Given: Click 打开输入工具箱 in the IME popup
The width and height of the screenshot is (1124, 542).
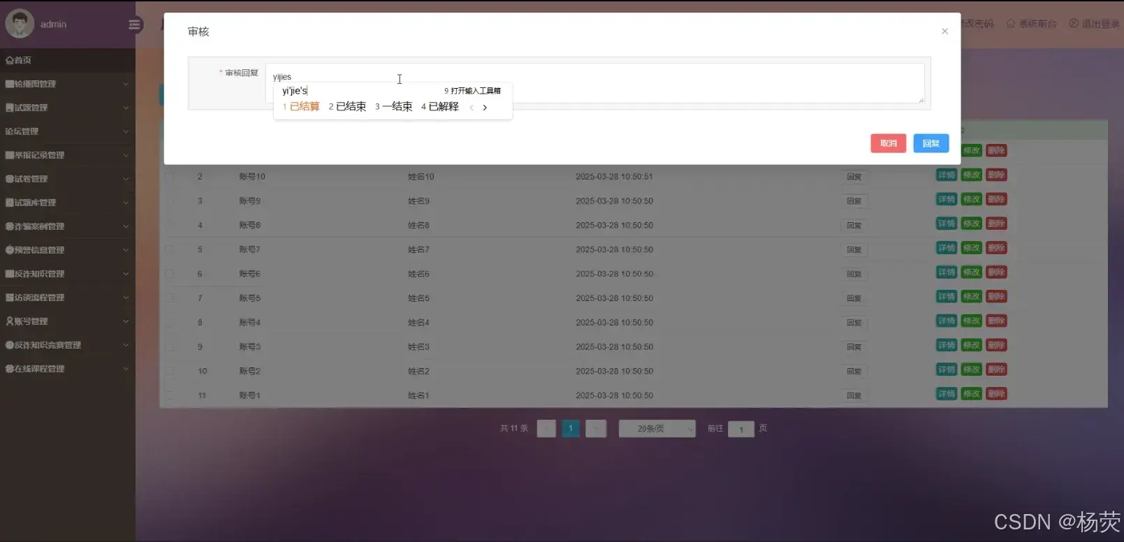Looking at the screenshot, I should tap(472, 91).
